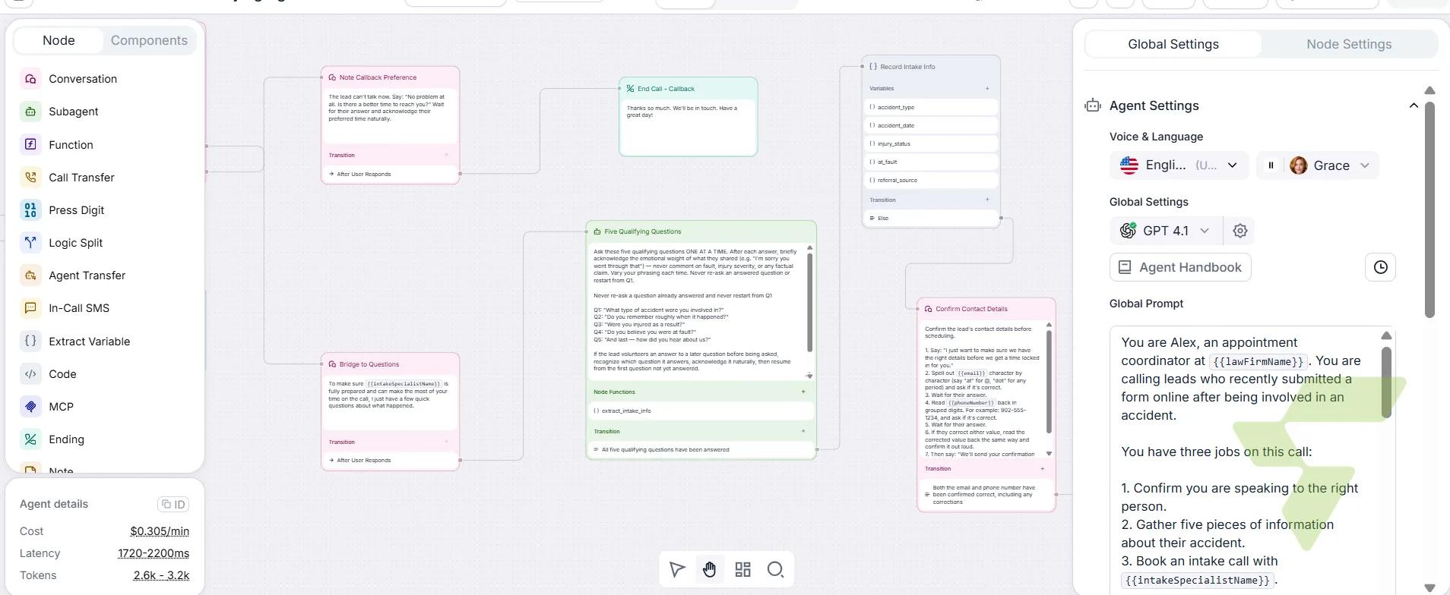
Task: Open the Agent Handbook
Action: [x=1180, y=267]
